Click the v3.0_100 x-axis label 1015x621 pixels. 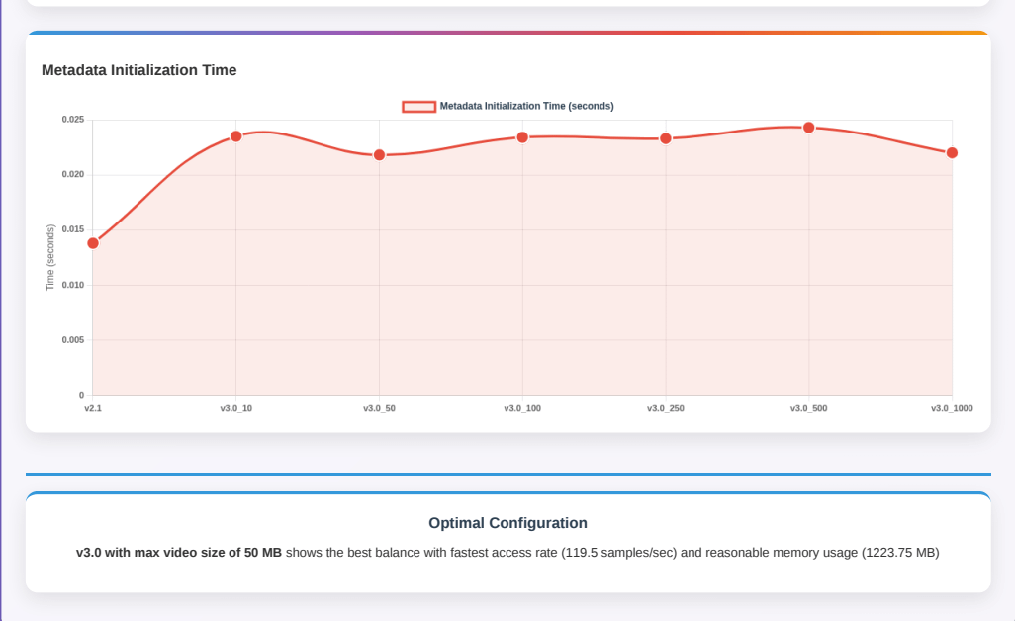pyautogui.click(x=522, y=408)
